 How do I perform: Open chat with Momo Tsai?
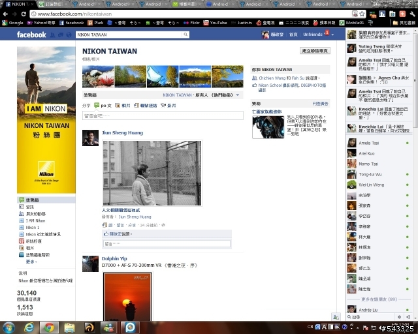pyautogui.click(x=379, y=164)
